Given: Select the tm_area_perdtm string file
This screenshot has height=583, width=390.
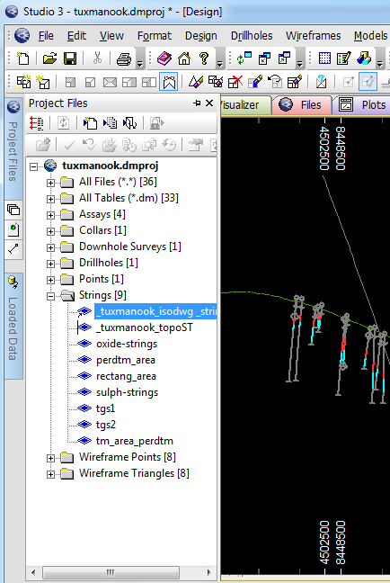Looking at the screenshot, I should pos(135,441).
